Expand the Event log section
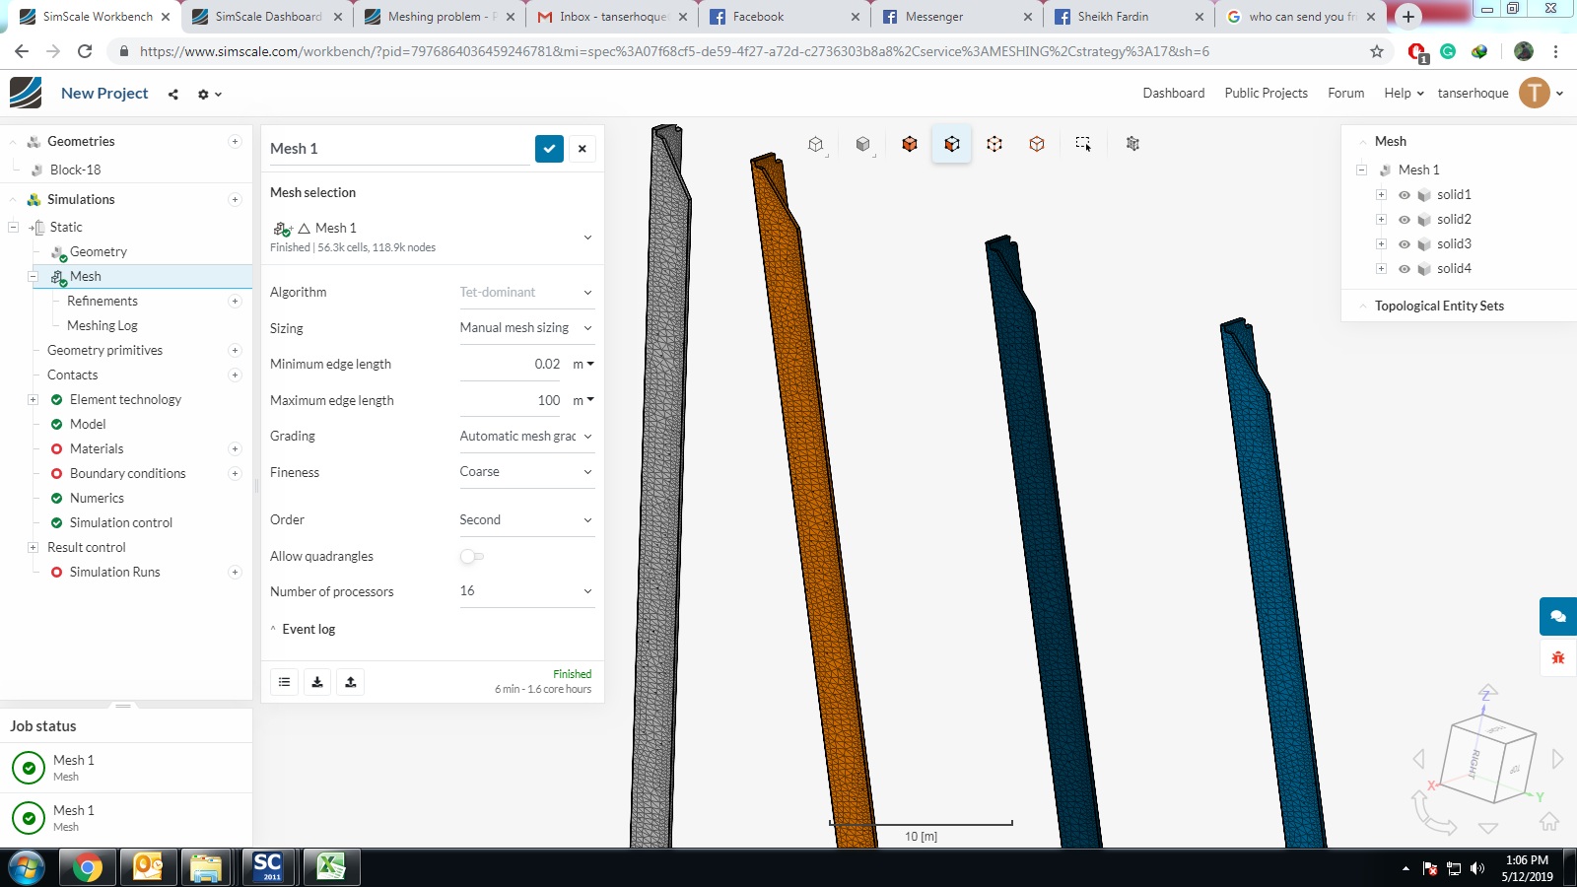Screen dimensions: 1577x887 pos(303,630)
